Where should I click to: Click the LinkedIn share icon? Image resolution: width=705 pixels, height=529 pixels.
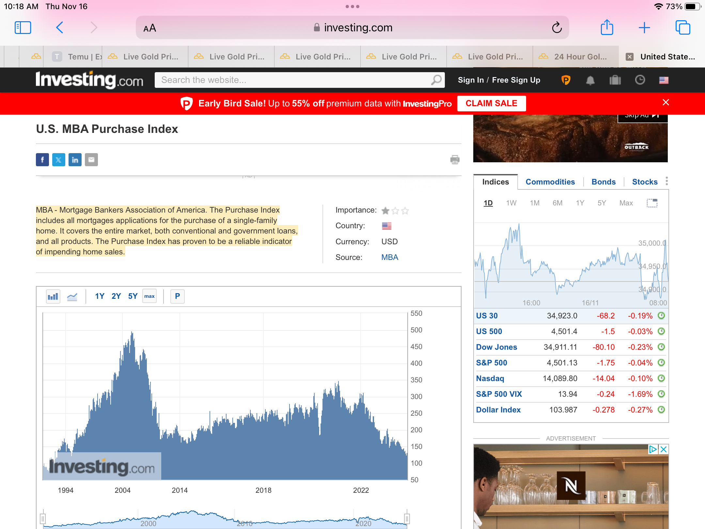(75, 160)
